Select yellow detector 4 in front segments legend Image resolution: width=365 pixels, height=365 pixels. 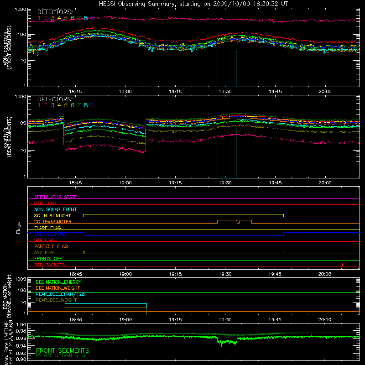[x=59, y=18]
